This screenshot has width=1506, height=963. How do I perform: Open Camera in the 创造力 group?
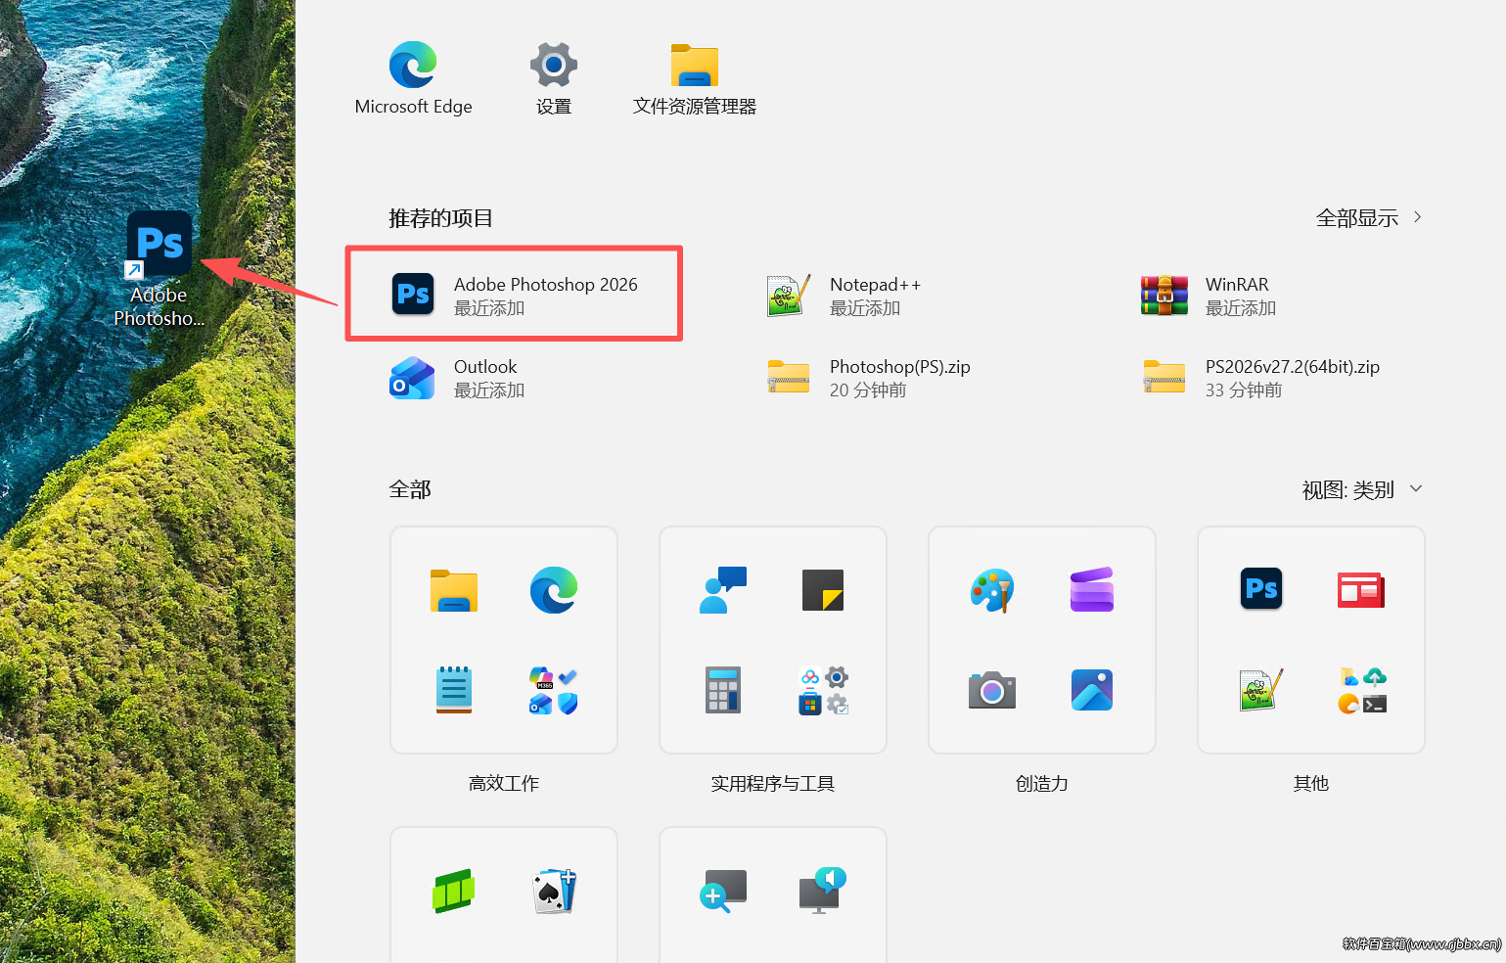pyautogui.click(x=992, y=690)
